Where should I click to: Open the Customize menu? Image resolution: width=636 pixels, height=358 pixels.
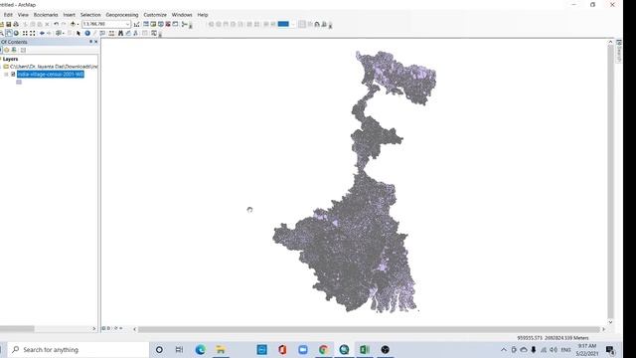[x=155, y=15]
